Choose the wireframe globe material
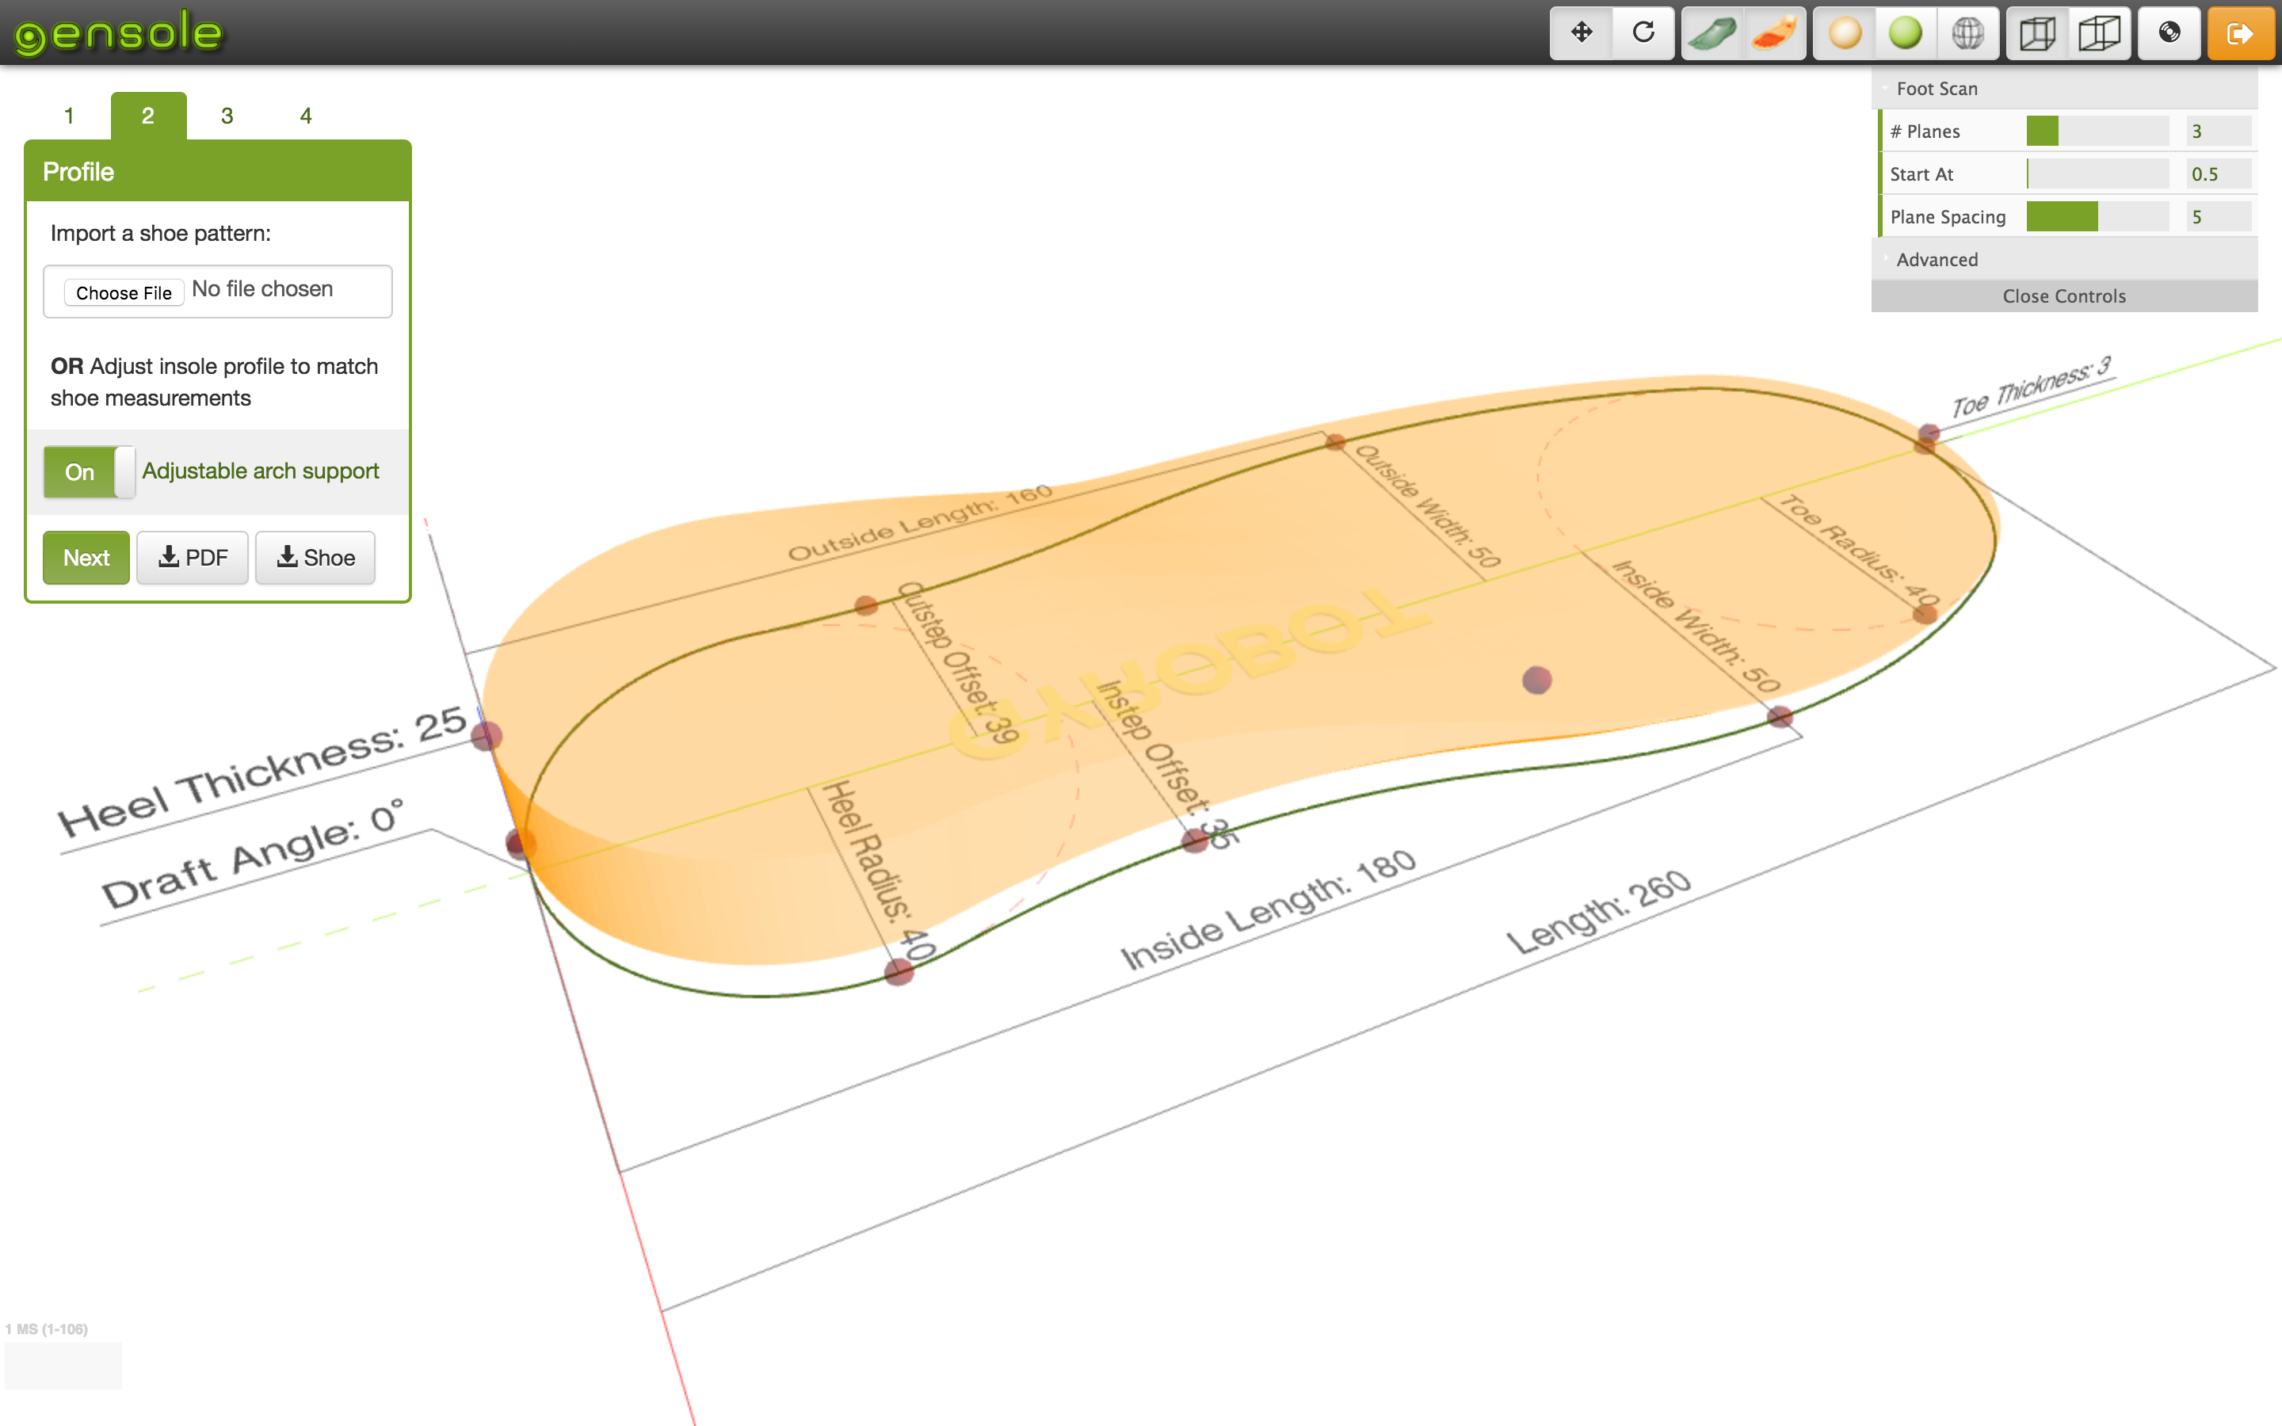The height and width of the screenshot is (1426, 2282). pyautogui.click(x=1968, y=33)
